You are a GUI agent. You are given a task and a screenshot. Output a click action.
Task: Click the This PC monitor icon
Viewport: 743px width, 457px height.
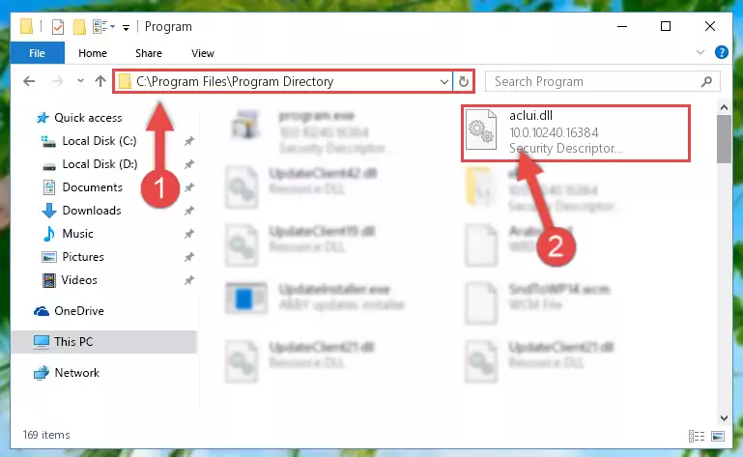click(42, 342)
